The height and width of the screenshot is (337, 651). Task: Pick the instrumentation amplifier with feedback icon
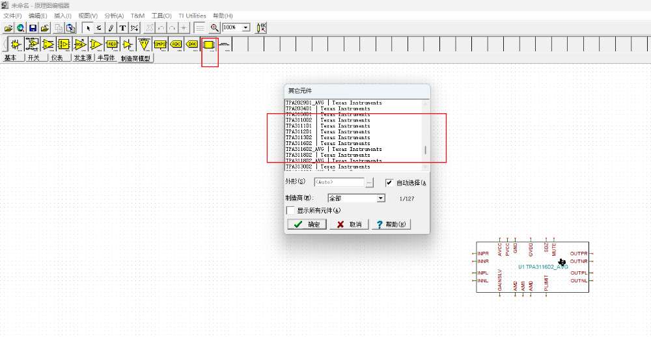pos(32,44)
